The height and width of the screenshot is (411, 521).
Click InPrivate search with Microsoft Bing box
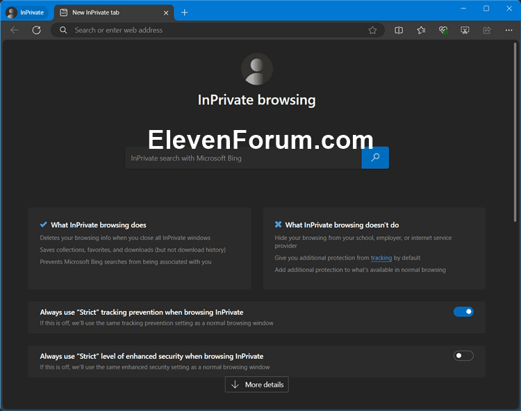[243, 158]
